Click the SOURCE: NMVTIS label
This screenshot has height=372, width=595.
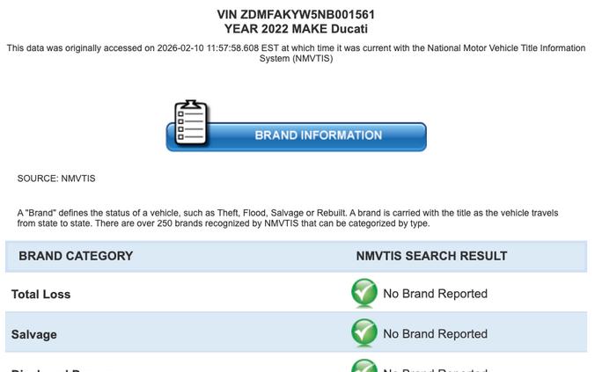[56, 179]
